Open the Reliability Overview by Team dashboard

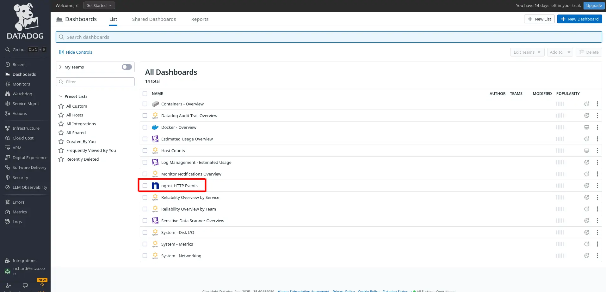pos(189,209)
